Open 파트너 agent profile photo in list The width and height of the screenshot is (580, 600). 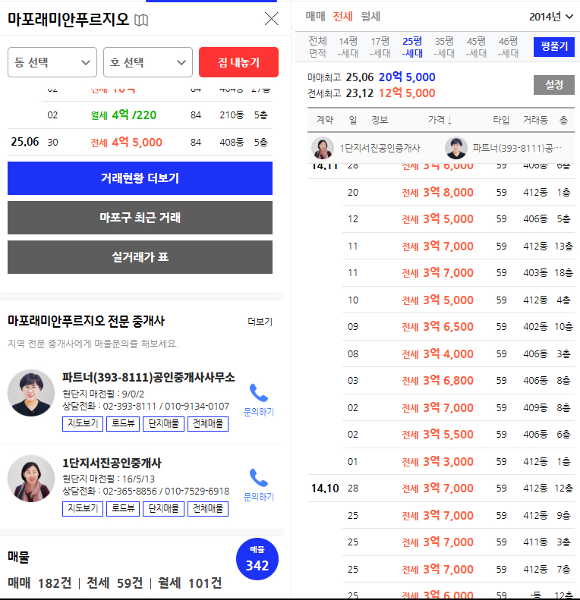pyautogui.click(x=31, y=393)
